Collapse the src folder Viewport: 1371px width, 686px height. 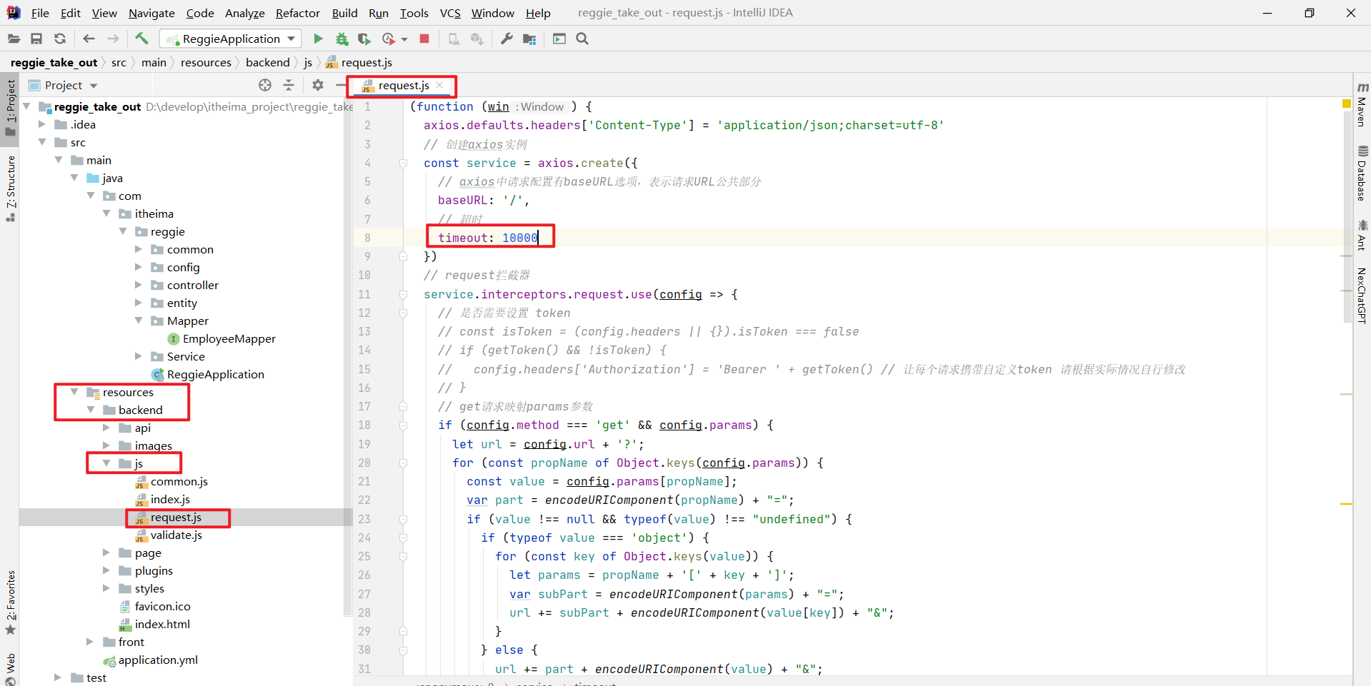pyautogui.click(x=42, y=142)
